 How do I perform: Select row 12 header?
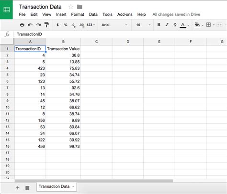(x=7, y=120)
